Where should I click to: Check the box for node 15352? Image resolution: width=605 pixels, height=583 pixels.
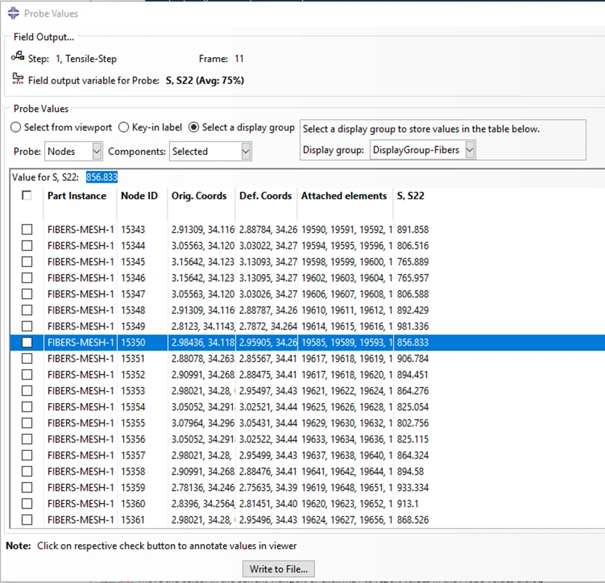click(27, 375)
